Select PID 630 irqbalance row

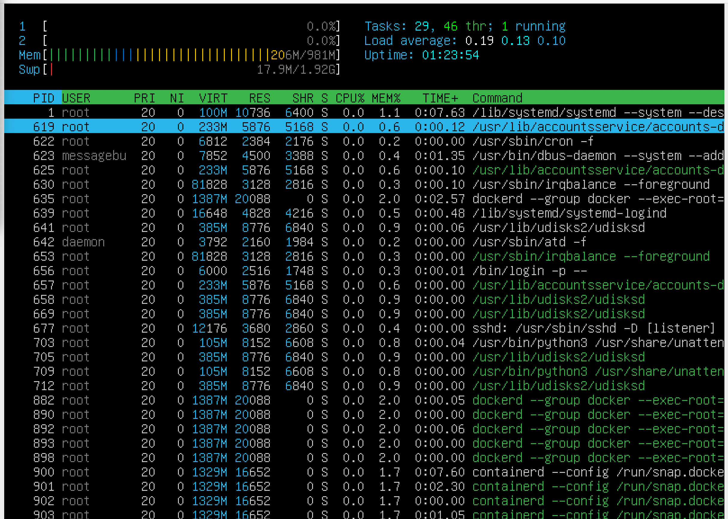364,184
